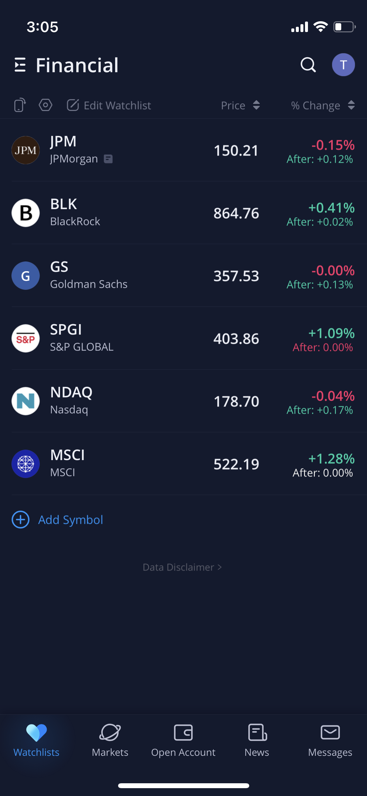Tap the rotate screen icon
The height and width of the screenshot is (796, 367).
[20, 105]
